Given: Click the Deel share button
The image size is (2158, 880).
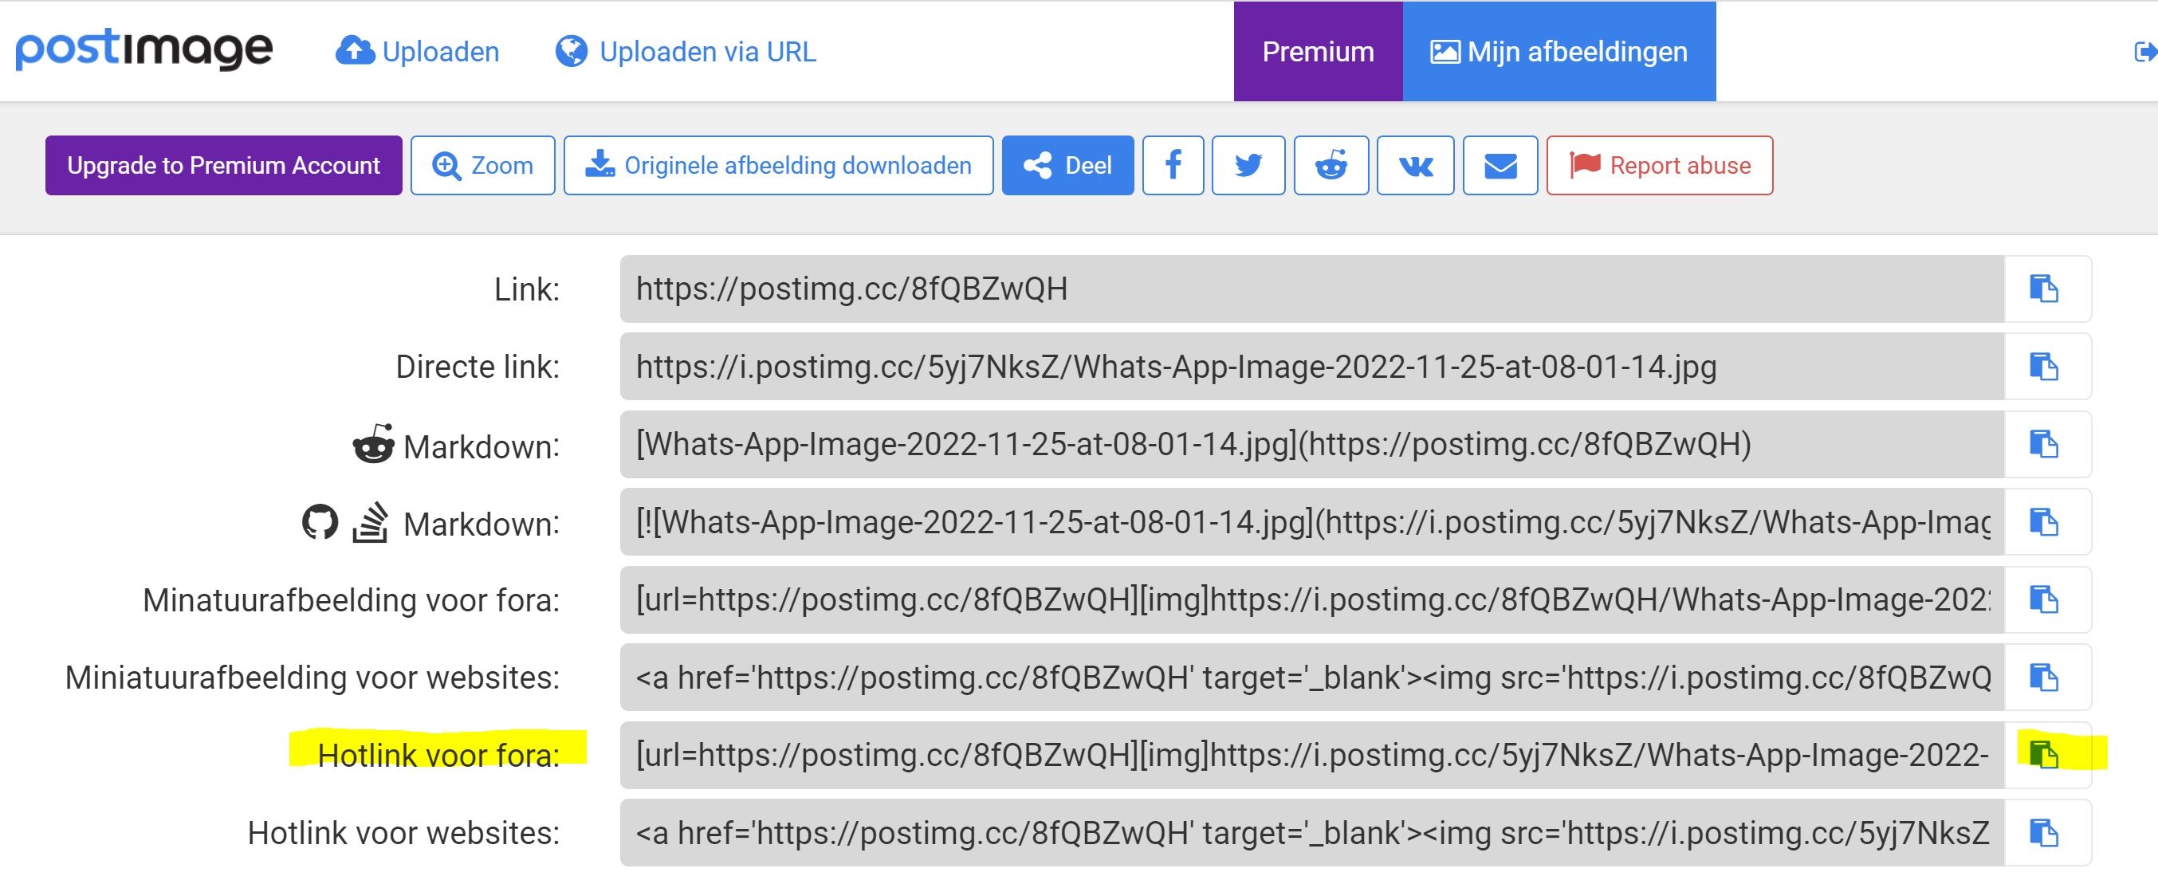Looking at the screenshot, I should click(1067, 166).
